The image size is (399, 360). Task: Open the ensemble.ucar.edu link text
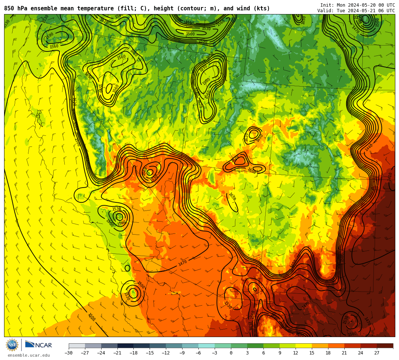[x=29, y=355]
